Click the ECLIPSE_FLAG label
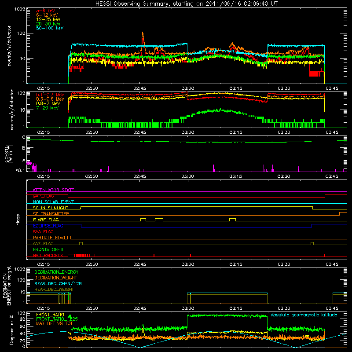Viewport: 352px width, 352px height. tap(48, 226)
